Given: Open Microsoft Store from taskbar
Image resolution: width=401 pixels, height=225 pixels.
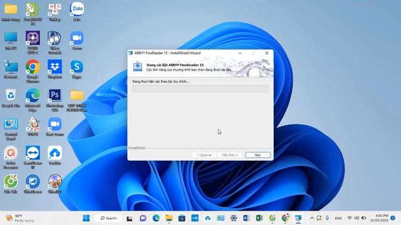Looking at the screenshot, I should (x=182, y=218).
